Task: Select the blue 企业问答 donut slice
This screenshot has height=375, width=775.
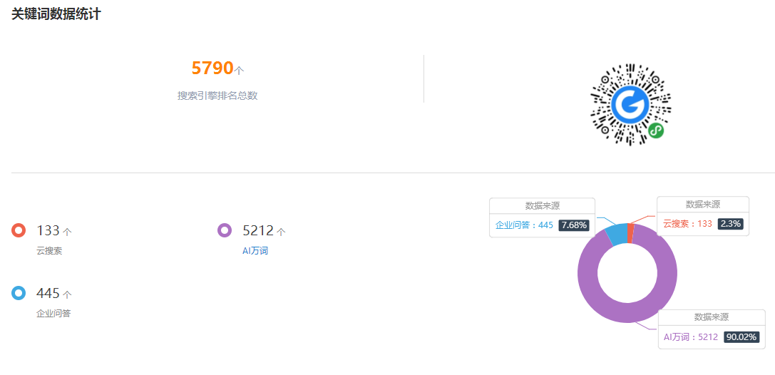Action: coord(617,234)
